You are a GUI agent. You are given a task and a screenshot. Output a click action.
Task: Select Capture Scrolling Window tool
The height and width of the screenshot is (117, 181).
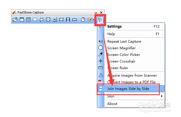[x=55, y=20]
